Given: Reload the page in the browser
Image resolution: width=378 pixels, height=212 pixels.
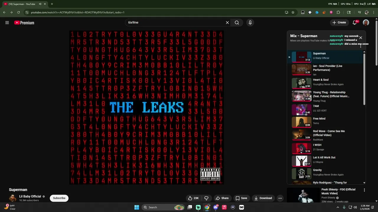Looking at the screenshot, I should [18, 12].
